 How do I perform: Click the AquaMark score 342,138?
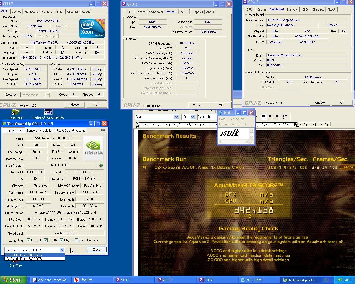click(x=254, y=210)
